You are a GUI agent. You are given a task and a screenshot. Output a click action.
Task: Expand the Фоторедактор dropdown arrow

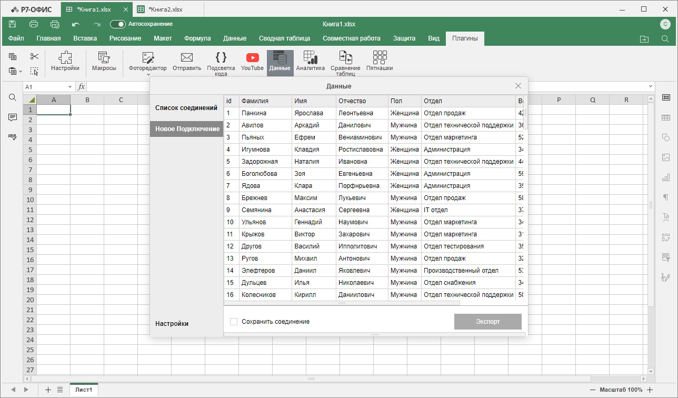(148, 74)
